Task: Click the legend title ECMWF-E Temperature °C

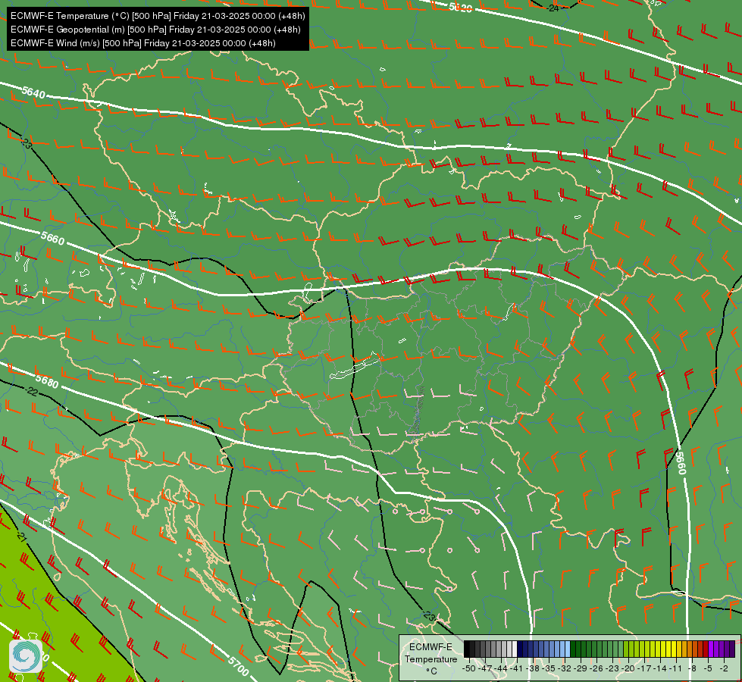Action: tap(430, 659)
